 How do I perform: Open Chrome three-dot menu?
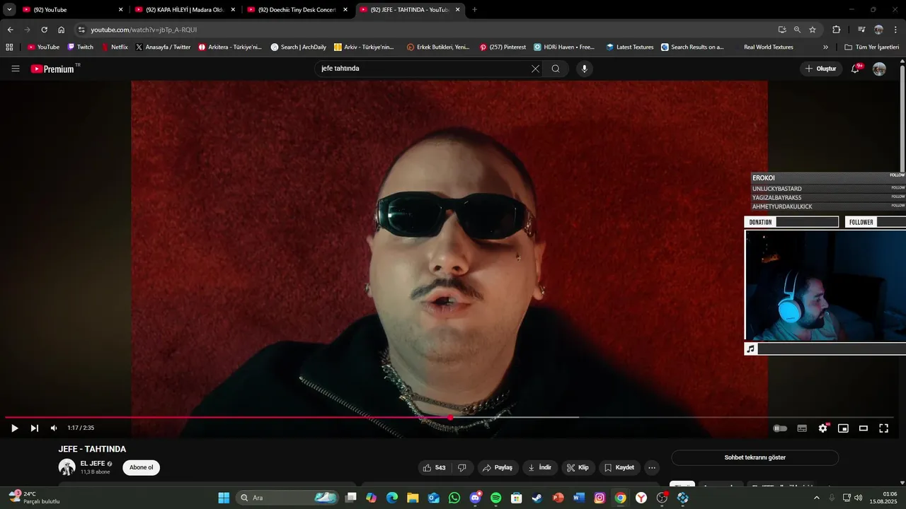(896, 30)
